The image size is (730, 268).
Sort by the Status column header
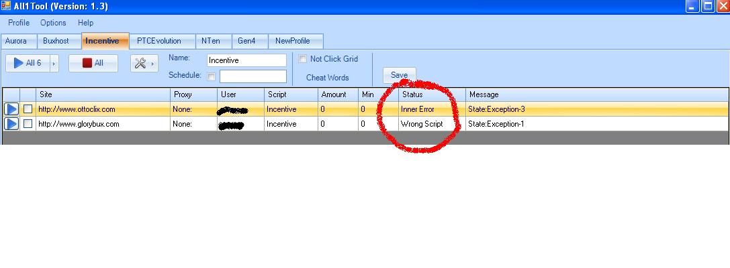tap(432, 94)
